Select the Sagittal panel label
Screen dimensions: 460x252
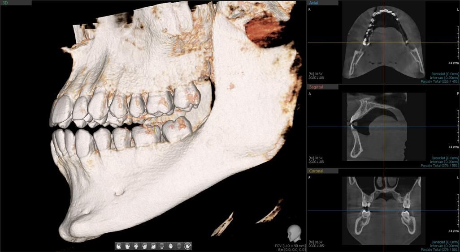click(x=316, y=87)
